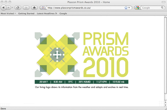Click the site favicon in address bar
The width and height of the screenshot is (167, 110).
(x=43, y=8)
